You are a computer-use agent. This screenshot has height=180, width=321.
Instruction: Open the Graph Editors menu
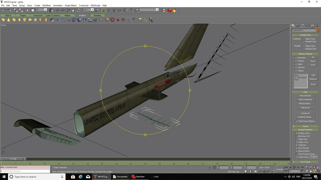(x=71, y=5)
